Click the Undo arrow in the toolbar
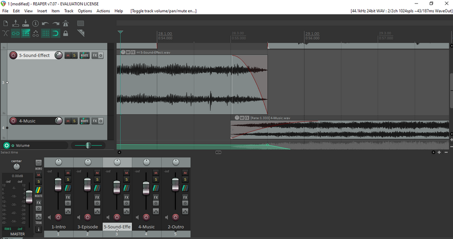 pyautogui.click(x=45, y=23)
